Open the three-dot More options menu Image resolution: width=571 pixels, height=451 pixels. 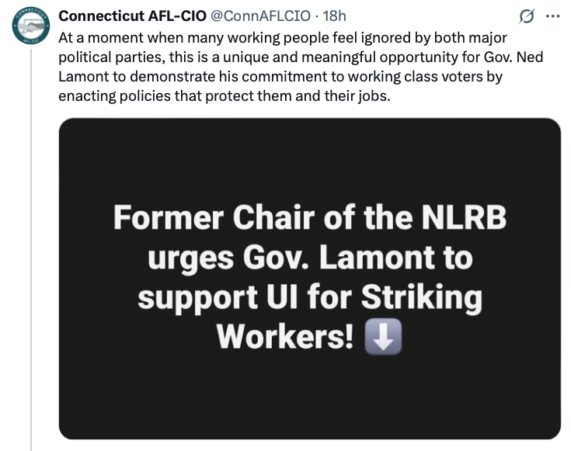[x=552, y=16]
